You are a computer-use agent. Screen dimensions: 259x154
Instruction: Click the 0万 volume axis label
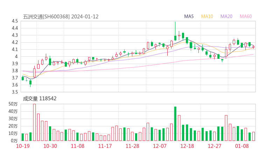14,141
